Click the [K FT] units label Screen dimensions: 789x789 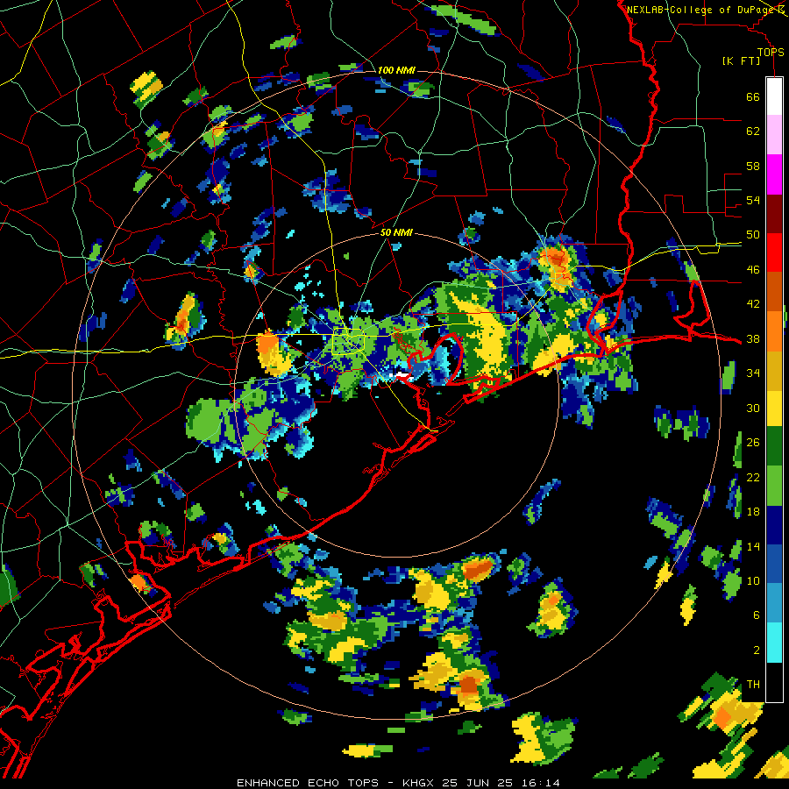pyautogui.click(x=741, y=60)
